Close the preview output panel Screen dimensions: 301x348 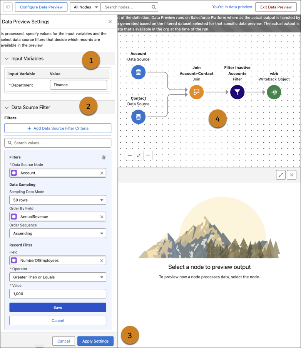pos(291,175)
